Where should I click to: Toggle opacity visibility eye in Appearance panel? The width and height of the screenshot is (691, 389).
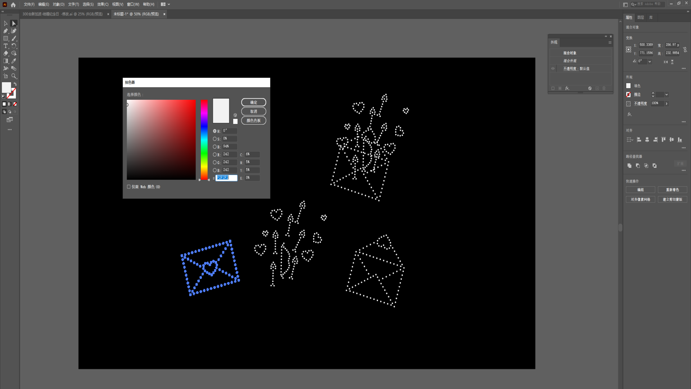click(553, 68)
